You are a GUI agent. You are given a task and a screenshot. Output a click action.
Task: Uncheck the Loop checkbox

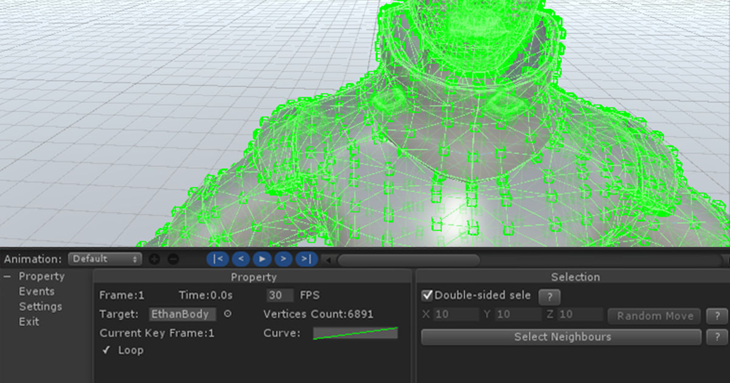tap(107, 350)
